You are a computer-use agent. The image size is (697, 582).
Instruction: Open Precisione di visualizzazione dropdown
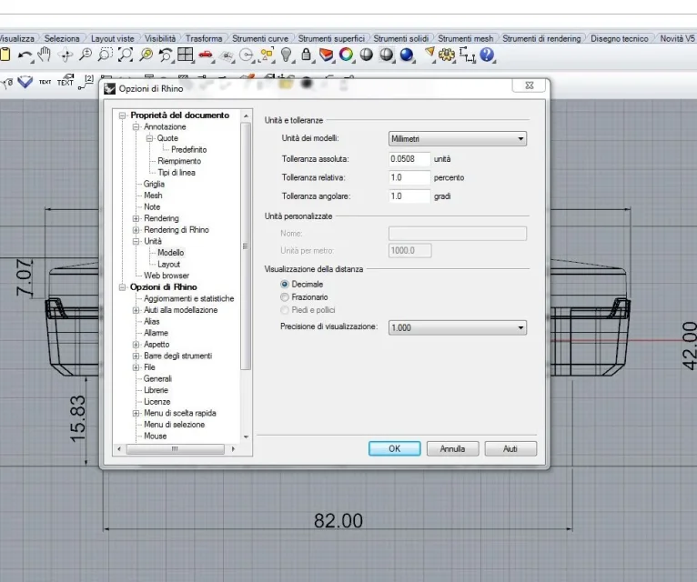(457, 327)
